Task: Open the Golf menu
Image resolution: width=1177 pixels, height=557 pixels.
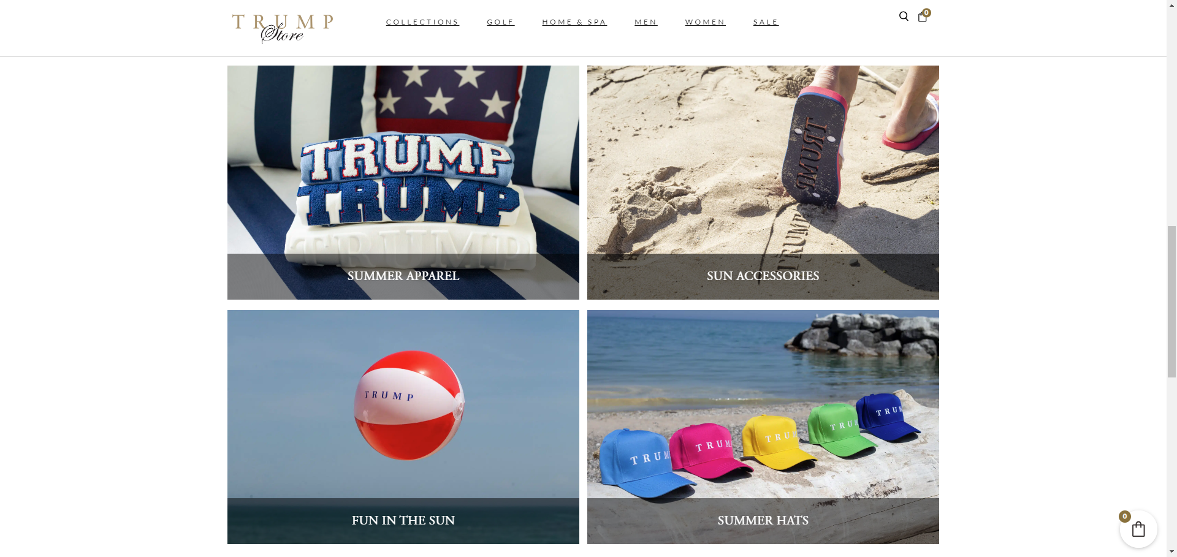Action: tap(501, 22)
